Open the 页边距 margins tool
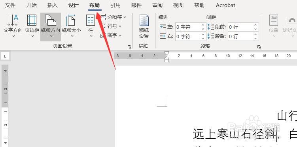297x147 pixels. [32, 26]
